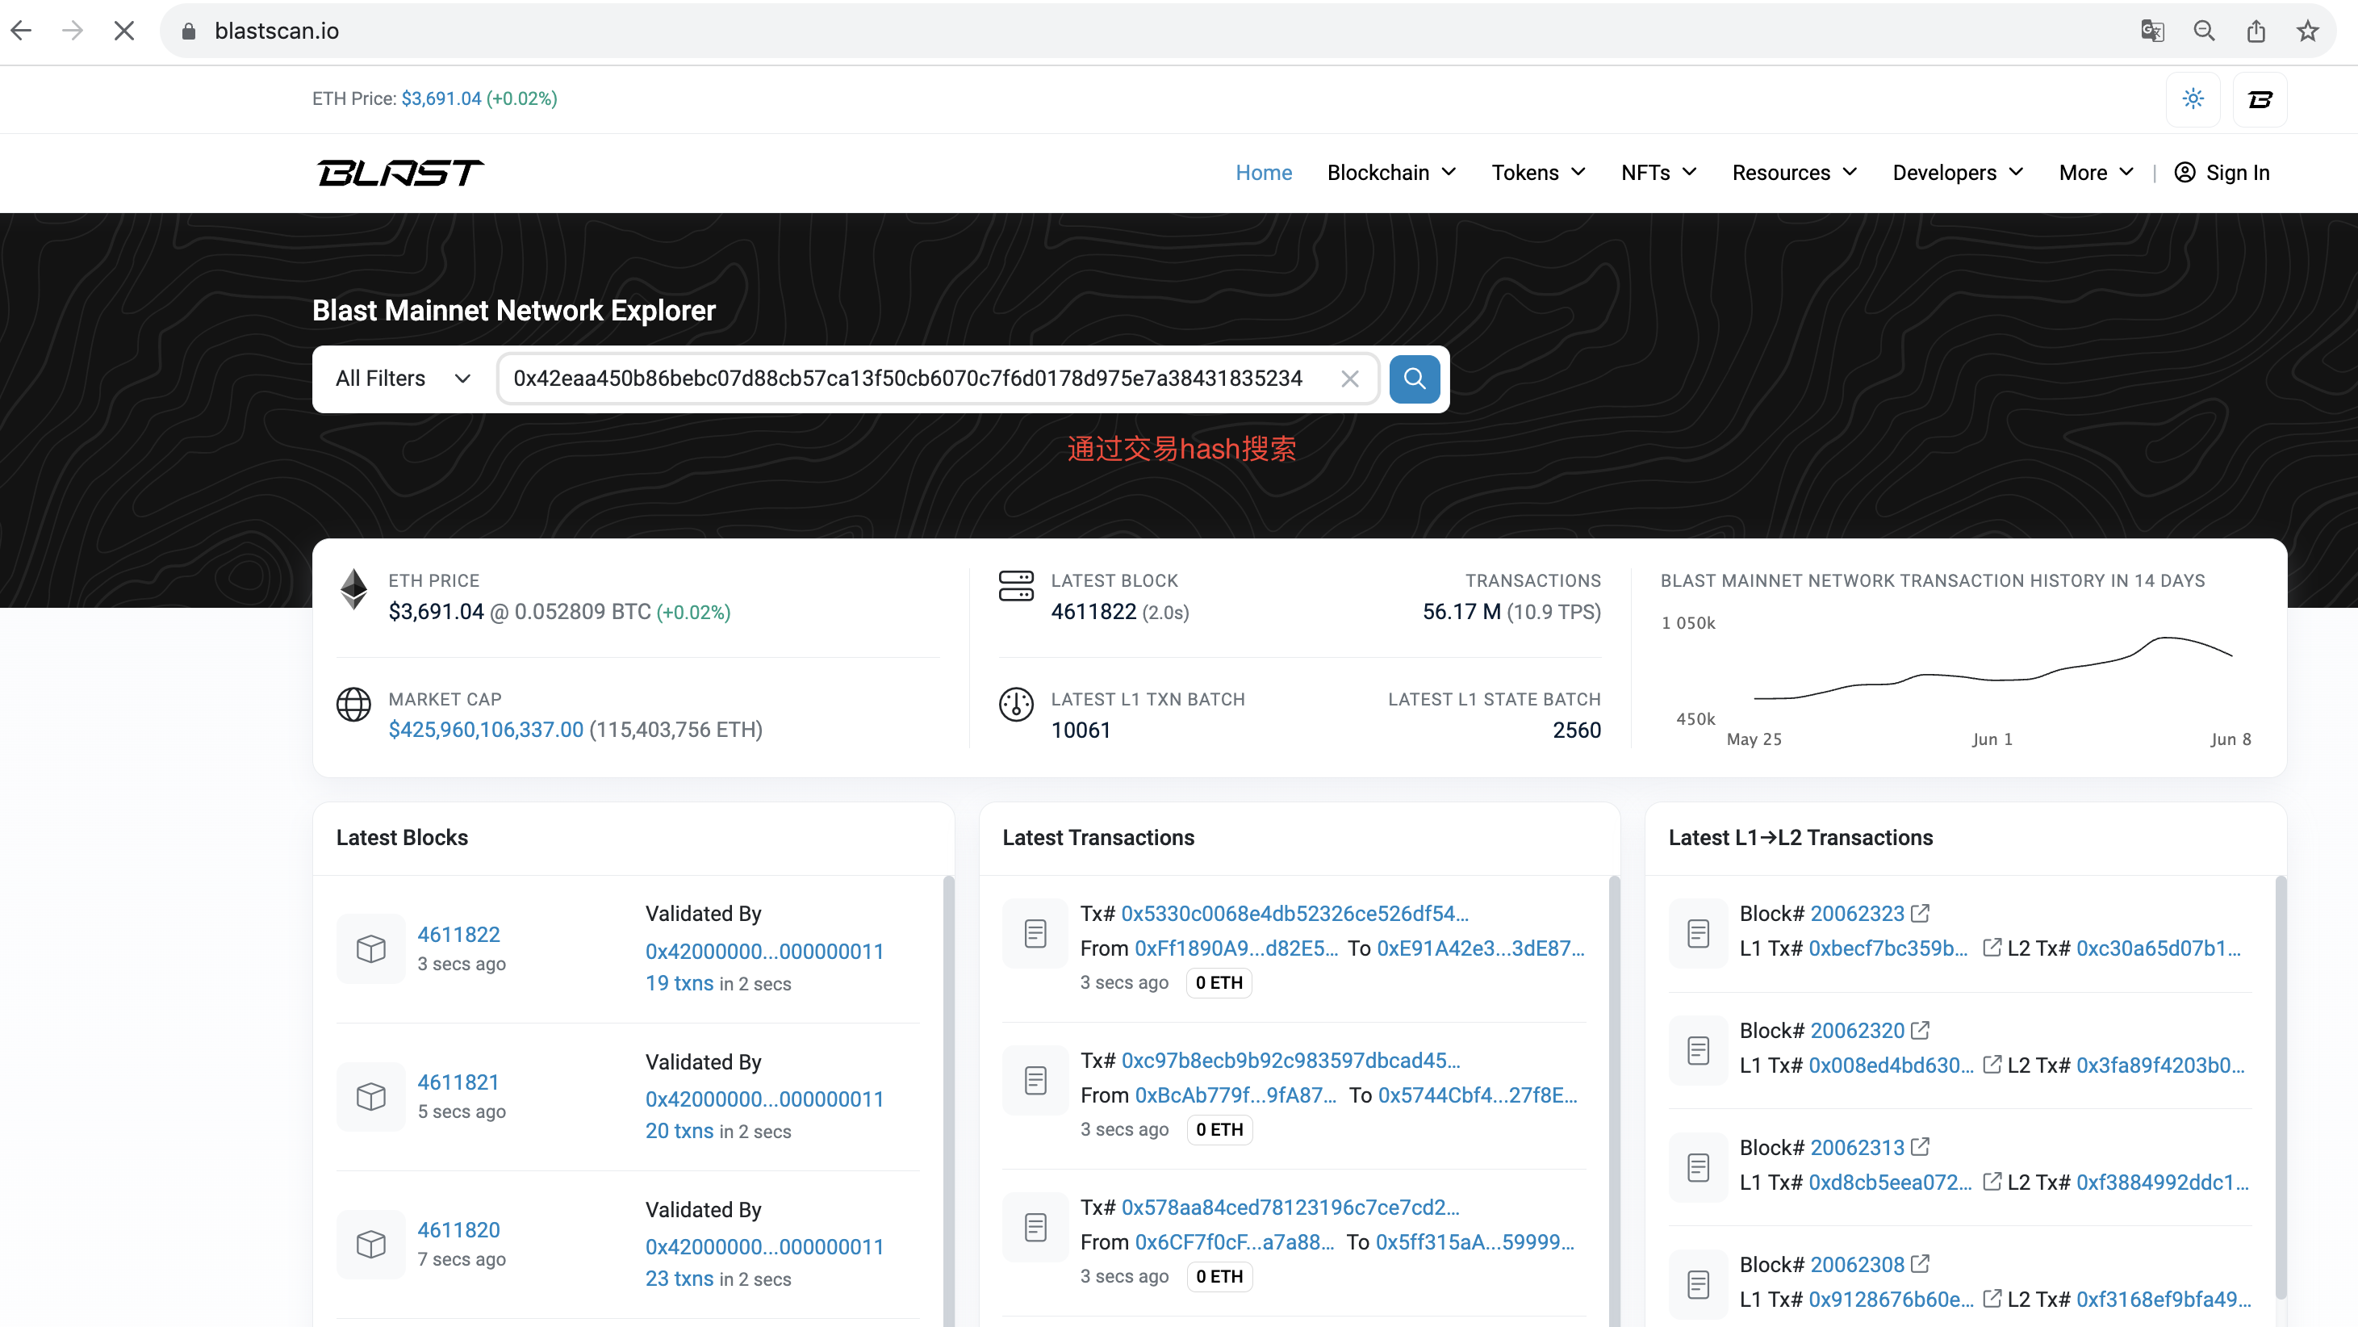The width and height of the screenshot is (2358, 1327).
Task: Clear the search field with X icon
Action: point(1349,379)
